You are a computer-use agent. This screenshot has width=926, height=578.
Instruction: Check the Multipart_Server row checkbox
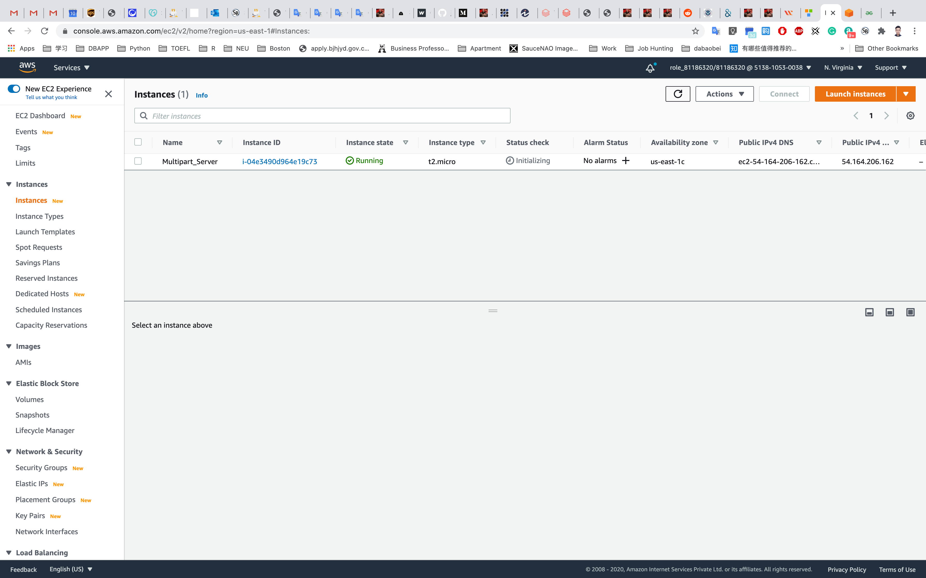coord(138,161)
